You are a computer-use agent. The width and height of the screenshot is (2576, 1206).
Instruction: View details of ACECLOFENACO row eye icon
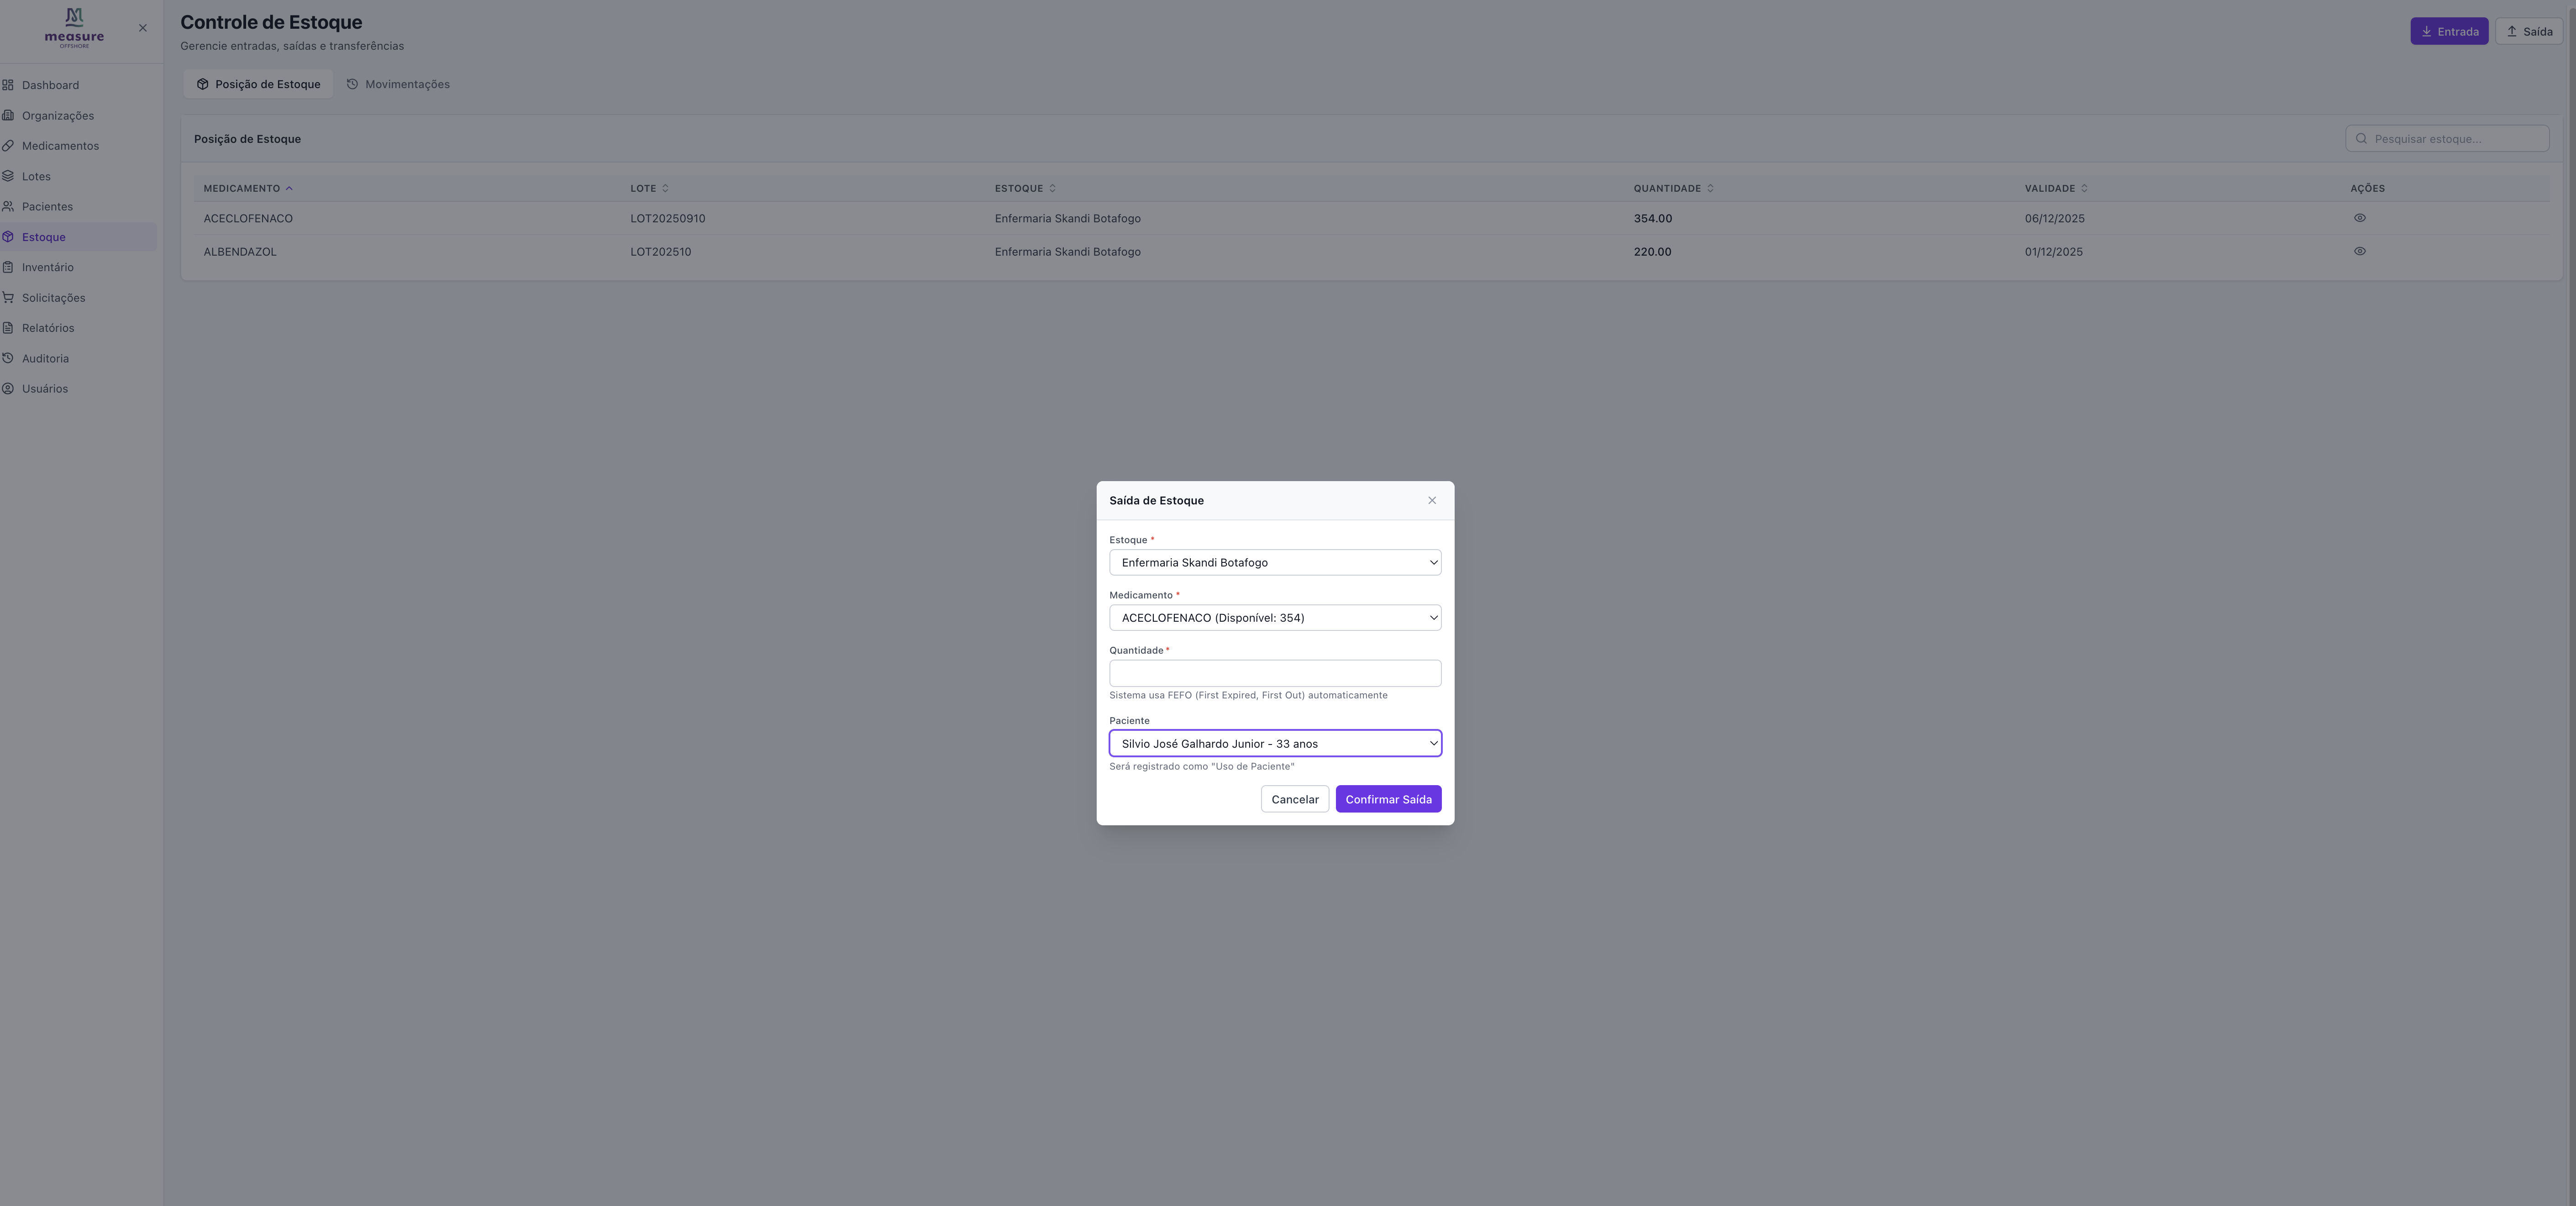(x=2359, y=218)
